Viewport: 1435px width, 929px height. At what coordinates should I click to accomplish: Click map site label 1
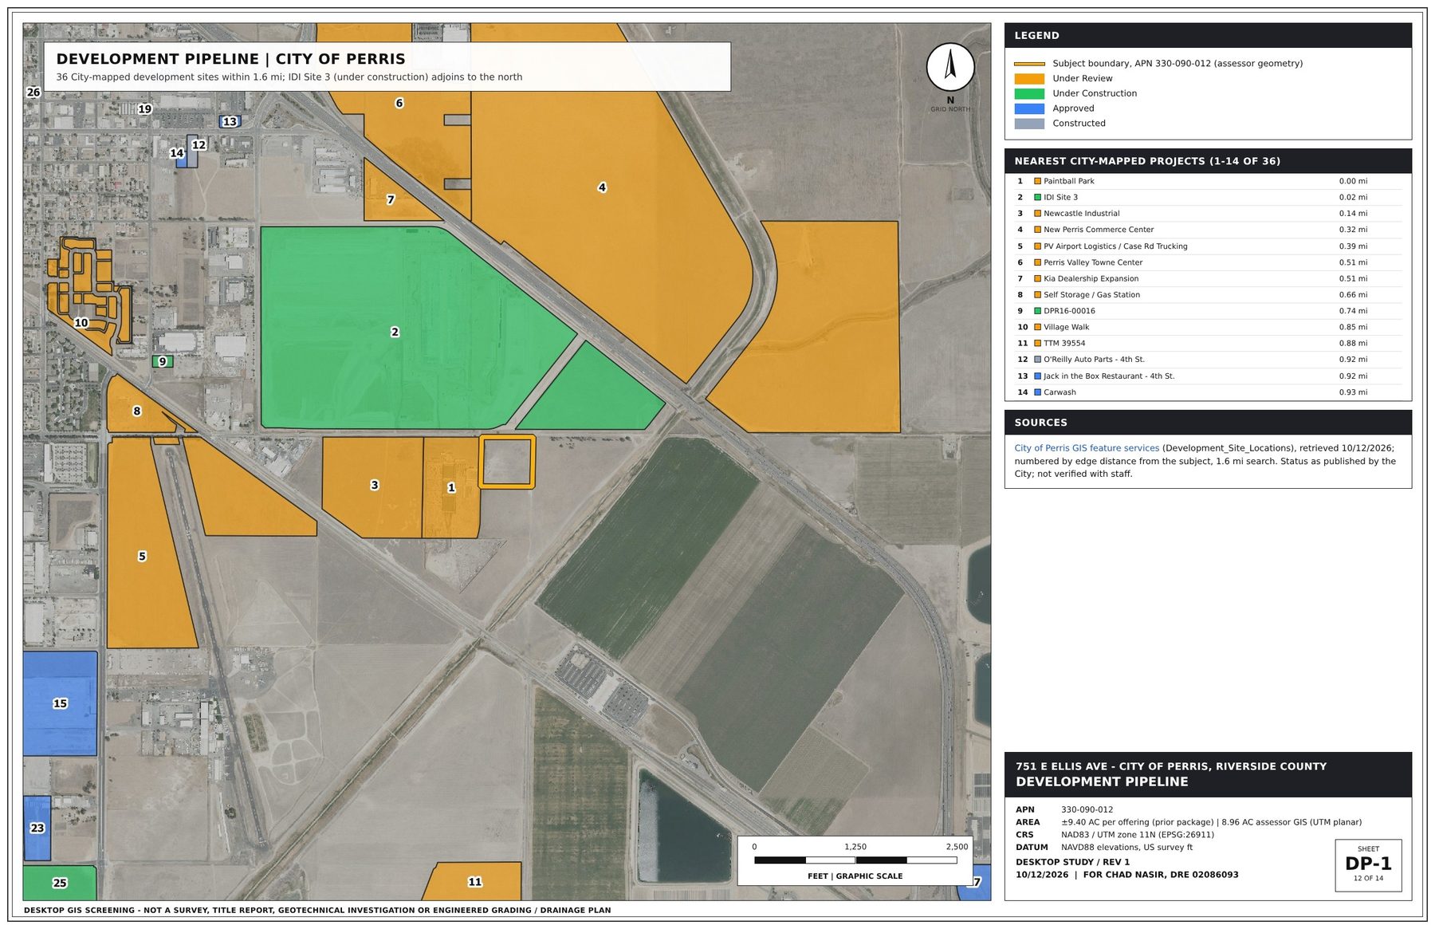point(451,487)
